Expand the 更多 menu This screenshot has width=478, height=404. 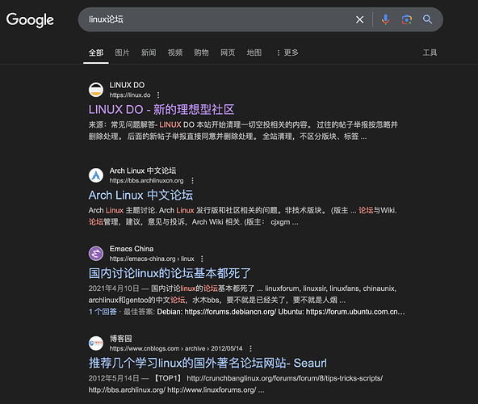(287, 53)
